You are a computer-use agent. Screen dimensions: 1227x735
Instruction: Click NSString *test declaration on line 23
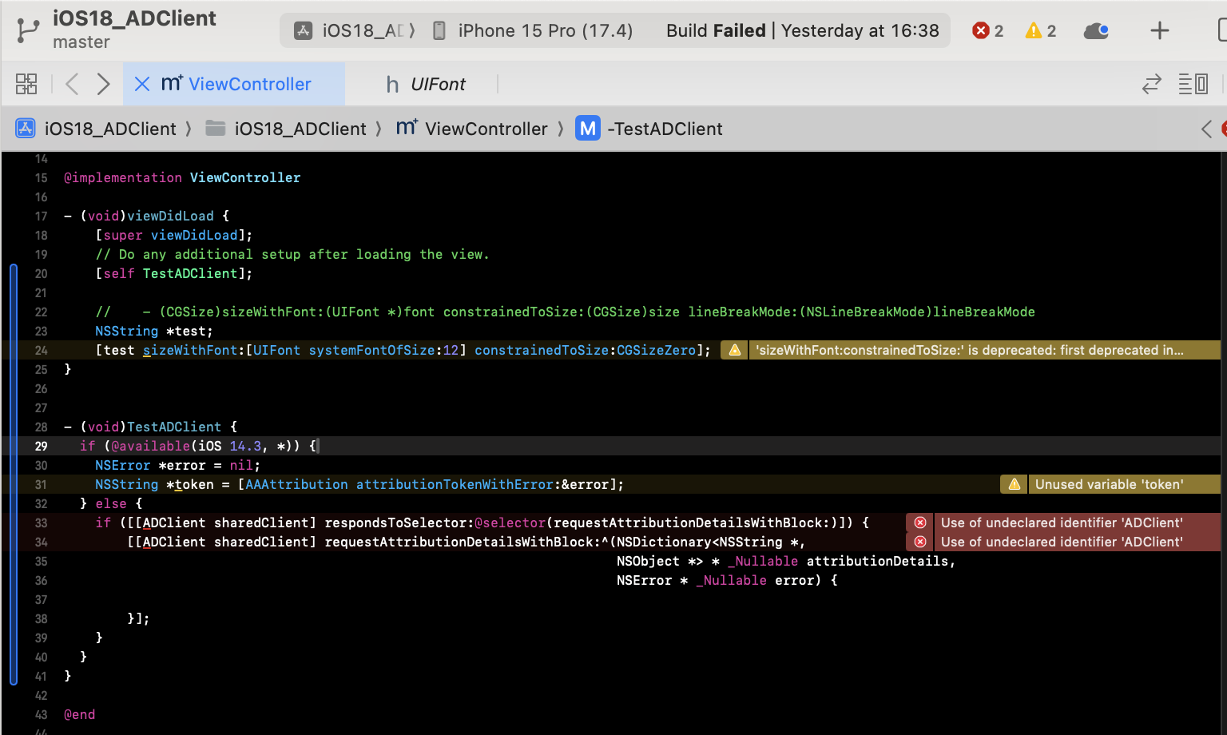154,331
